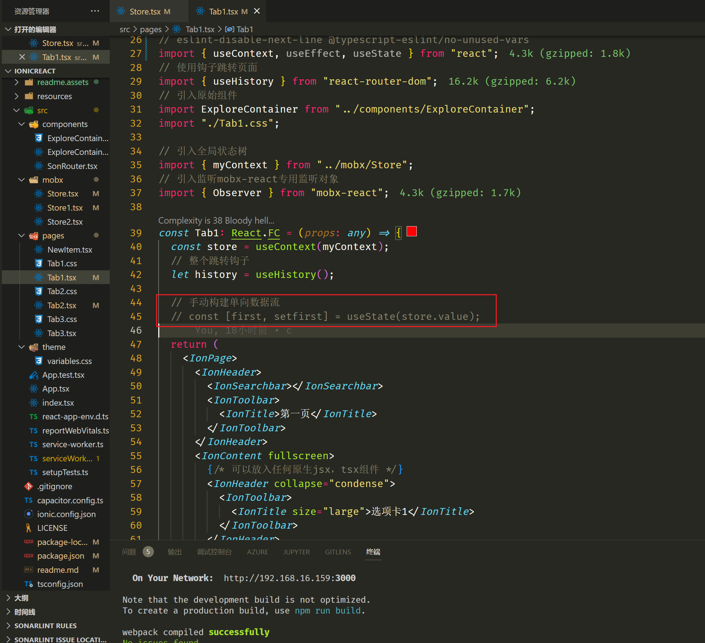The height and width of the screenshot is (643, 705).
Task: Click the Ionic icon beside ionic.config.json
Action: [x=29, y=514]
